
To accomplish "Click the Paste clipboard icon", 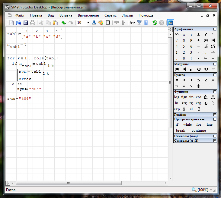I will 55,23.
